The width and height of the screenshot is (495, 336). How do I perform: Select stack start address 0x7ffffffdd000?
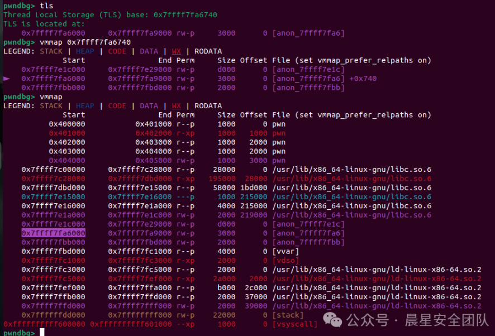pos(53,315)
